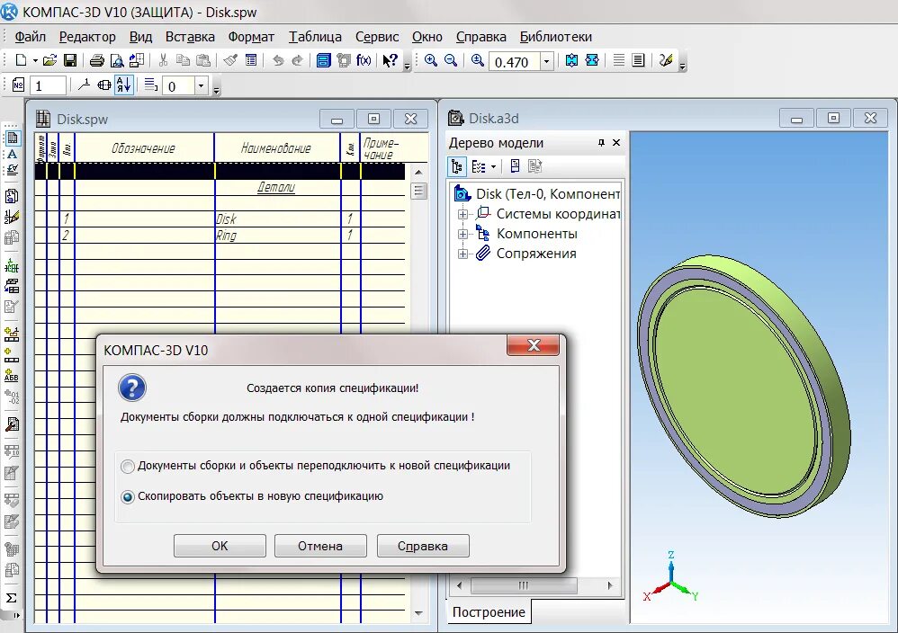Open the zoom scale 0.470 dropdown
This screenshot has width=898, height=633.
pos(546,61)
